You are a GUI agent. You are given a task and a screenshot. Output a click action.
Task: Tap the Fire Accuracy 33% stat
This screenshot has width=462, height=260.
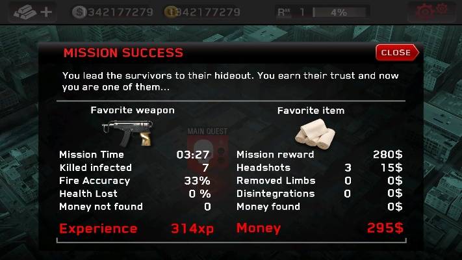point(135,181)
